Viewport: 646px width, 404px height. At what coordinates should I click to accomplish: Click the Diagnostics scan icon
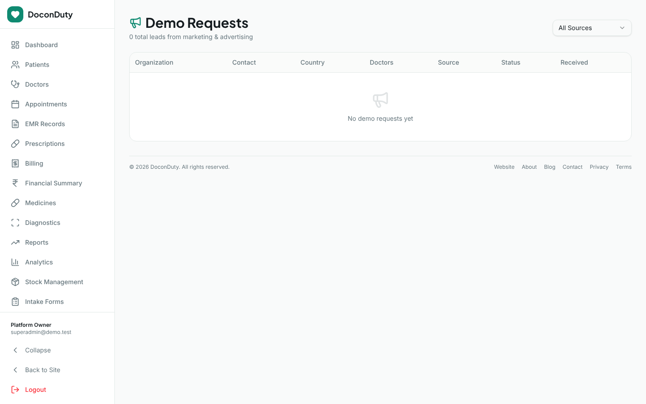pos(15,223)
